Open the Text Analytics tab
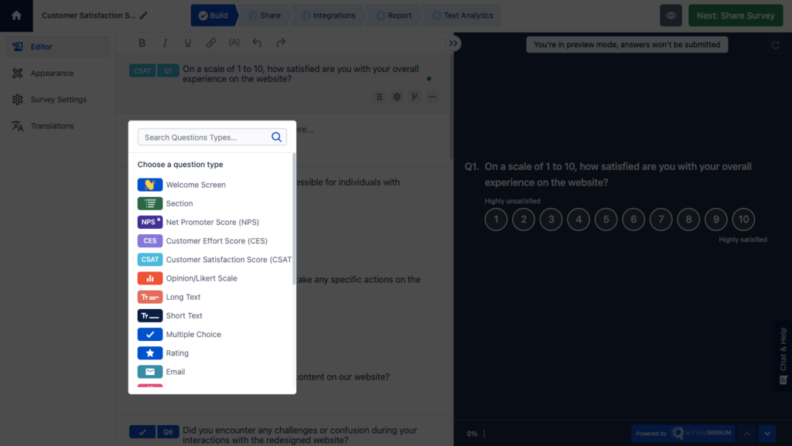Screen dimensions: 792x446 (465, 15)
